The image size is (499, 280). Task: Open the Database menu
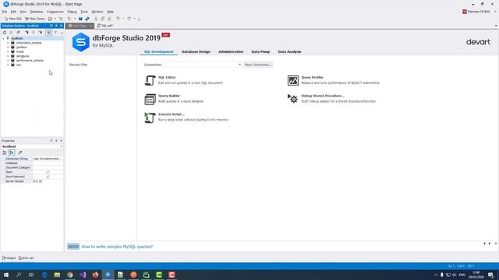pos(37,12)
